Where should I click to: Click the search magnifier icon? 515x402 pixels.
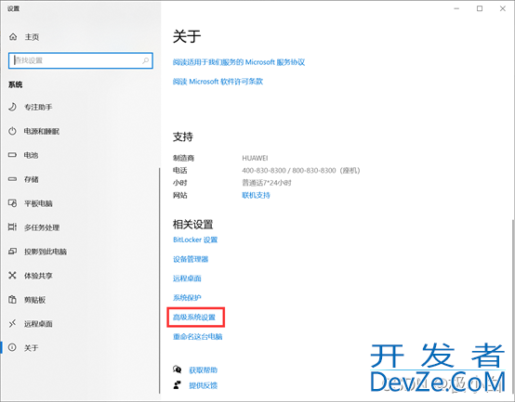146,60
